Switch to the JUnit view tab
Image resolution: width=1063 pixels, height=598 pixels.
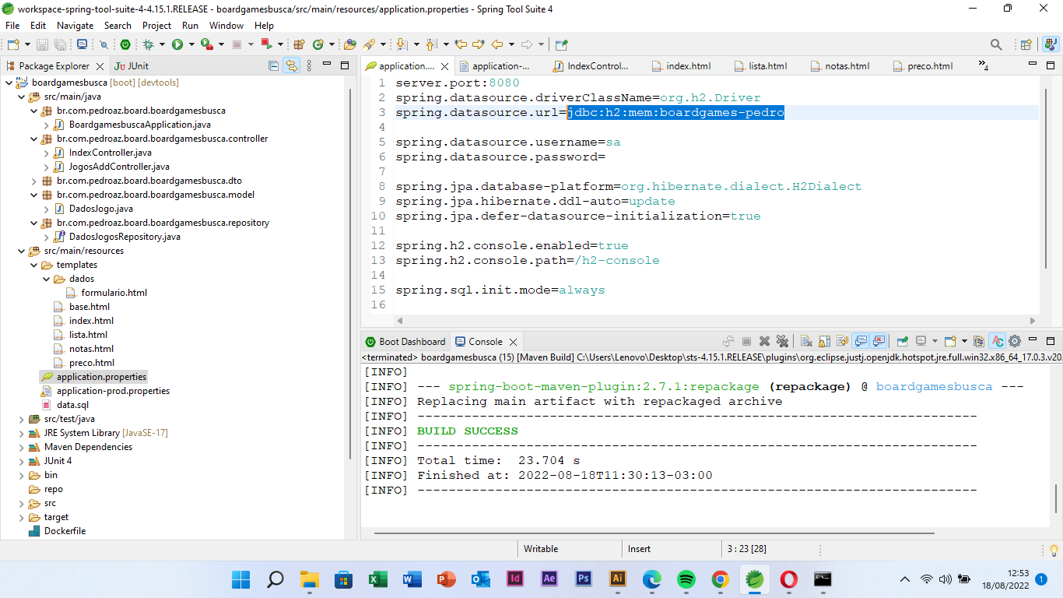132,66
